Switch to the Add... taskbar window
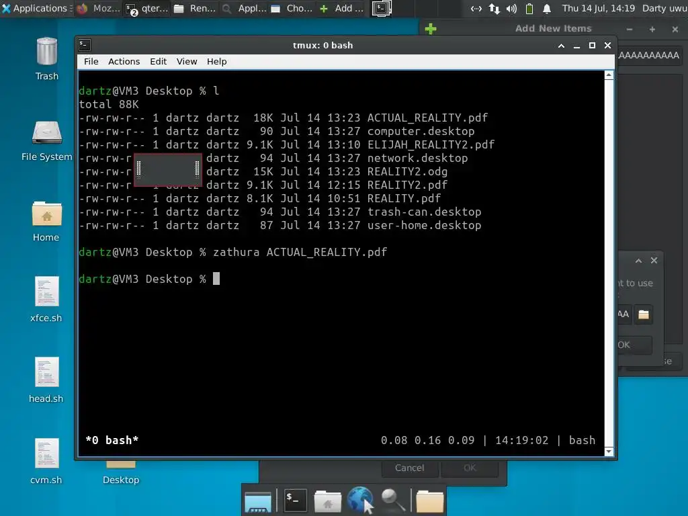Image resolution: width=688 pixels, height=516 pixels. [x=341, y=8]
